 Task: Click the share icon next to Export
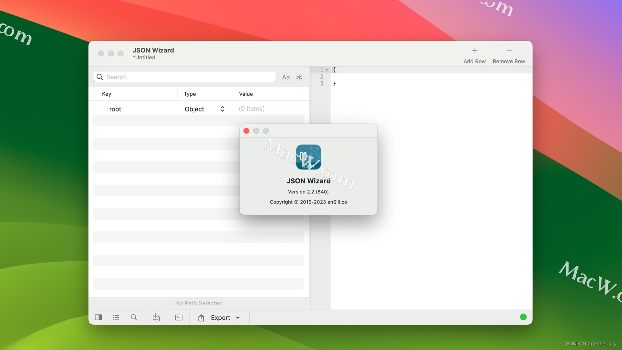click(201, 318)
